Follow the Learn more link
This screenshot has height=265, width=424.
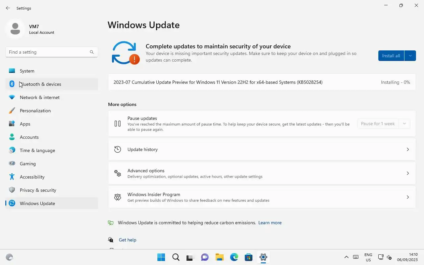pos(270,223)
